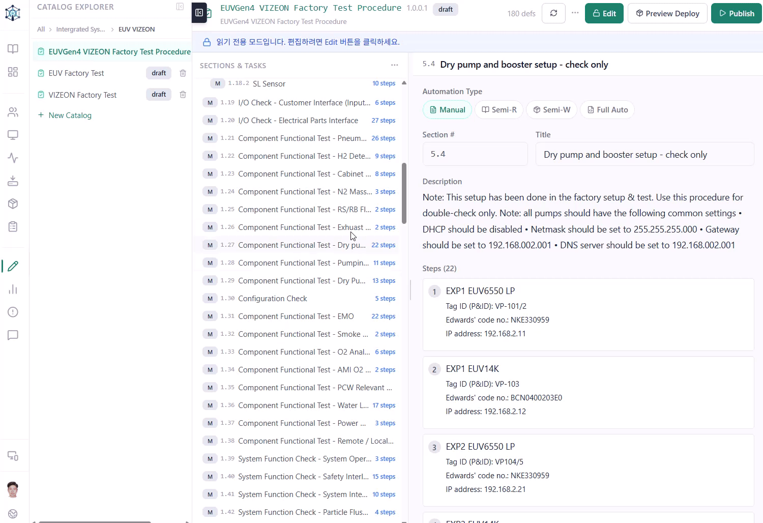Screen dimensions: 763x523
Task: Open section 1.20 I/O Check - Electrical Parts Interface
Action: tap(299, 121)
